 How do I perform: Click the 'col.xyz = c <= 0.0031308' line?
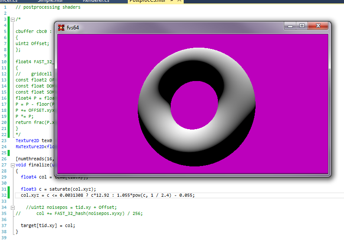click(x=108, y=195)
